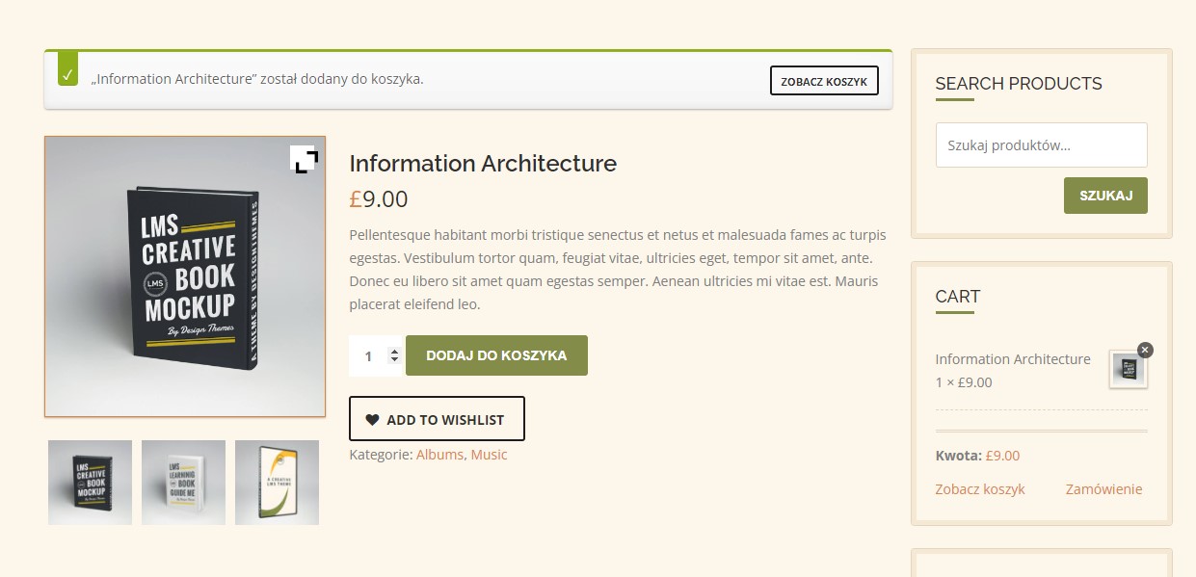Click the £9.00 product price
The image size is (1196, 577).
(x=379, y=199)
